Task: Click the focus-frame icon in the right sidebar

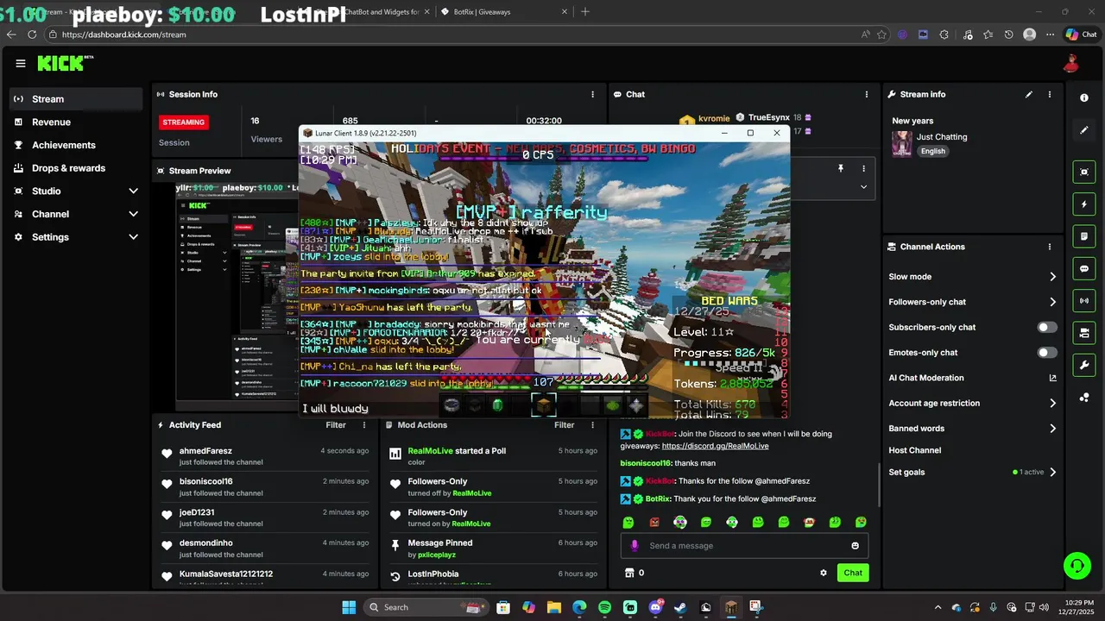Action: 1084,172
